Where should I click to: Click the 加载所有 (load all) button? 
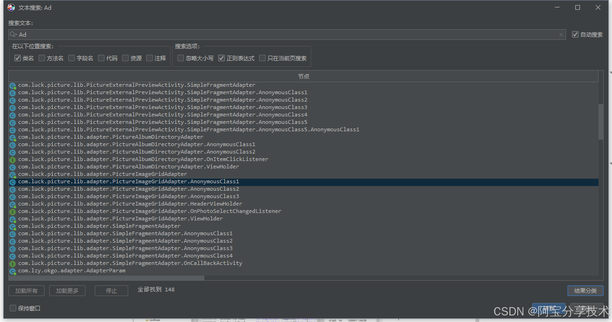click(26, 290)
